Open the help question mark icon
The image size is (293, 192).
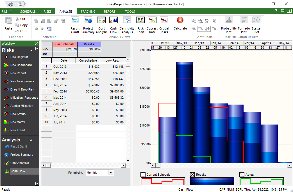coord(276,11)
